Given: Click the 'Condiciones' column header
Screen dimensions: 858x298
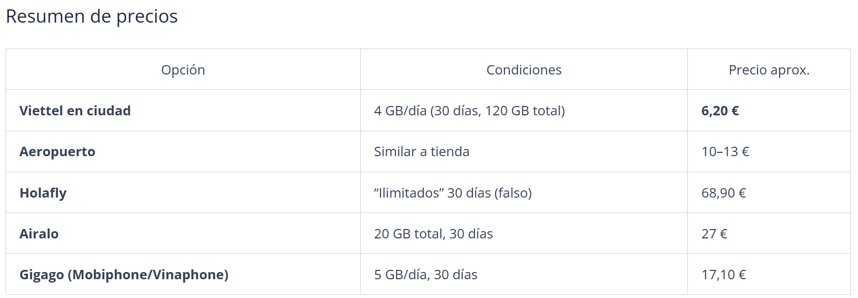Looking at the screenshot, I should click(x=524, y=70).
